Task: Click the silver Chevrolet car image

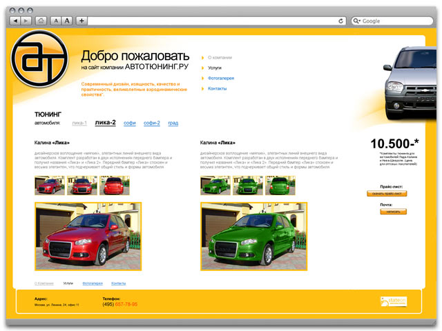Action: click(410, 83)
